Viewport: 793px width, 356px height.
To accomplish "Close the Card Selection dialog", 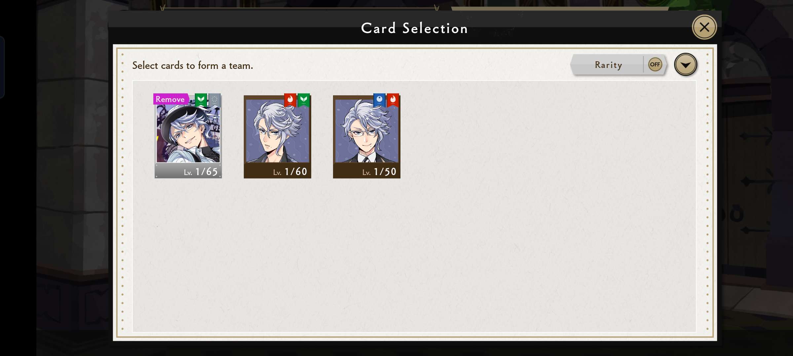I will coord(704,27).
